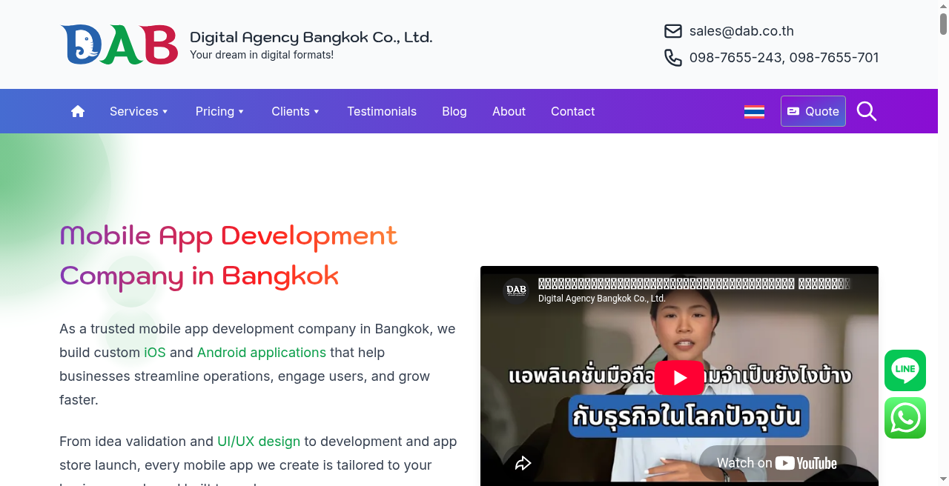Click channel name under video title
Viewport: 949px width, 486px height.
click(602, 299)
